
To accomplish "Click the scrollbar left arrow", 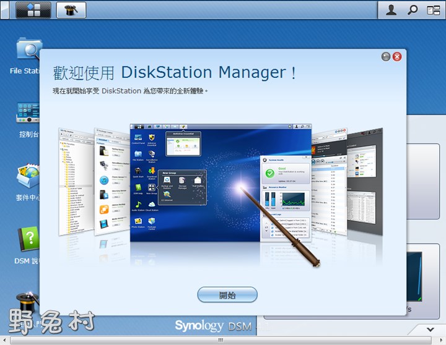I will pyautogui.click(x=4, y=340).
